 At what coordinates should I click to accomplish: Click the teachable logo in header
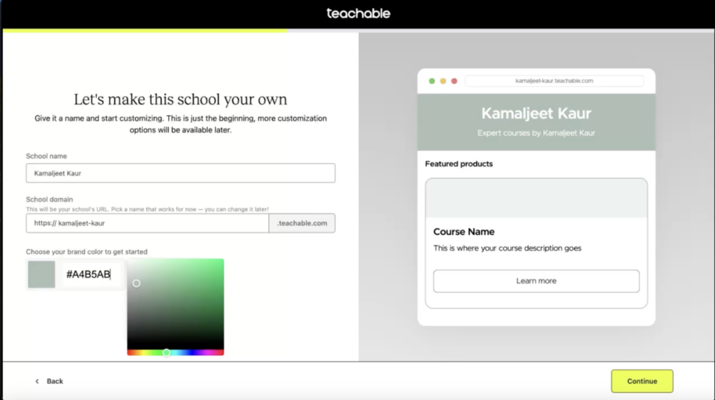click(x=358, y=13)
